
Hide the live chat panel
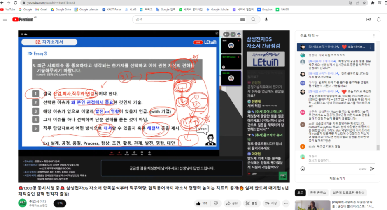click(338, 178)
